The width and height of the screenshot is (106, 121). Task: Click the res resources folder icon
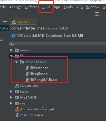(17, 103)
